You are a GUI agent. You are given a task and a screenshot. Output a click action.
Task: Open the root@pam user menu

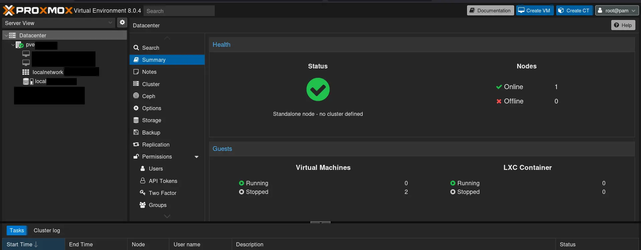(x=617, y=10)
